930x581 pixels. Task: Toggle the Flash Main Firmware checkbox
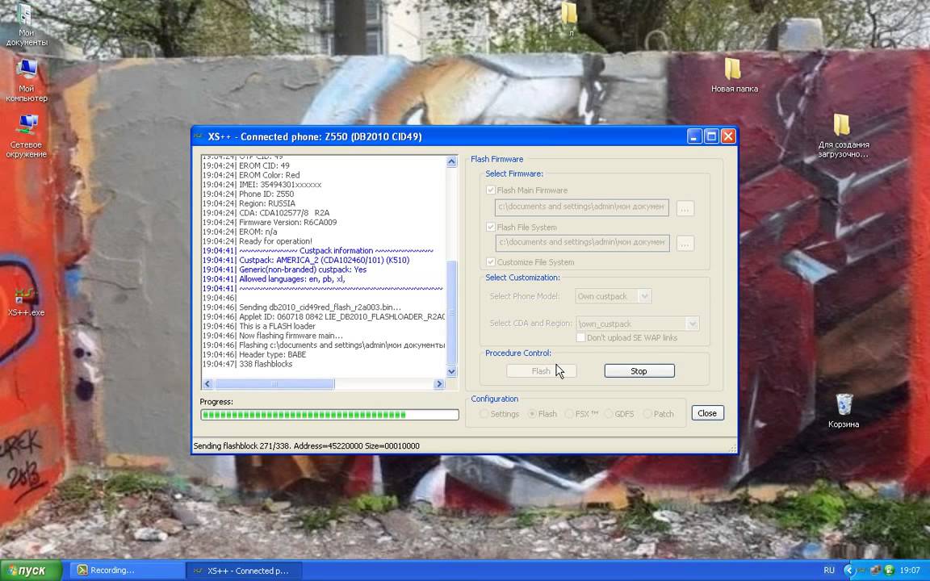491,190
